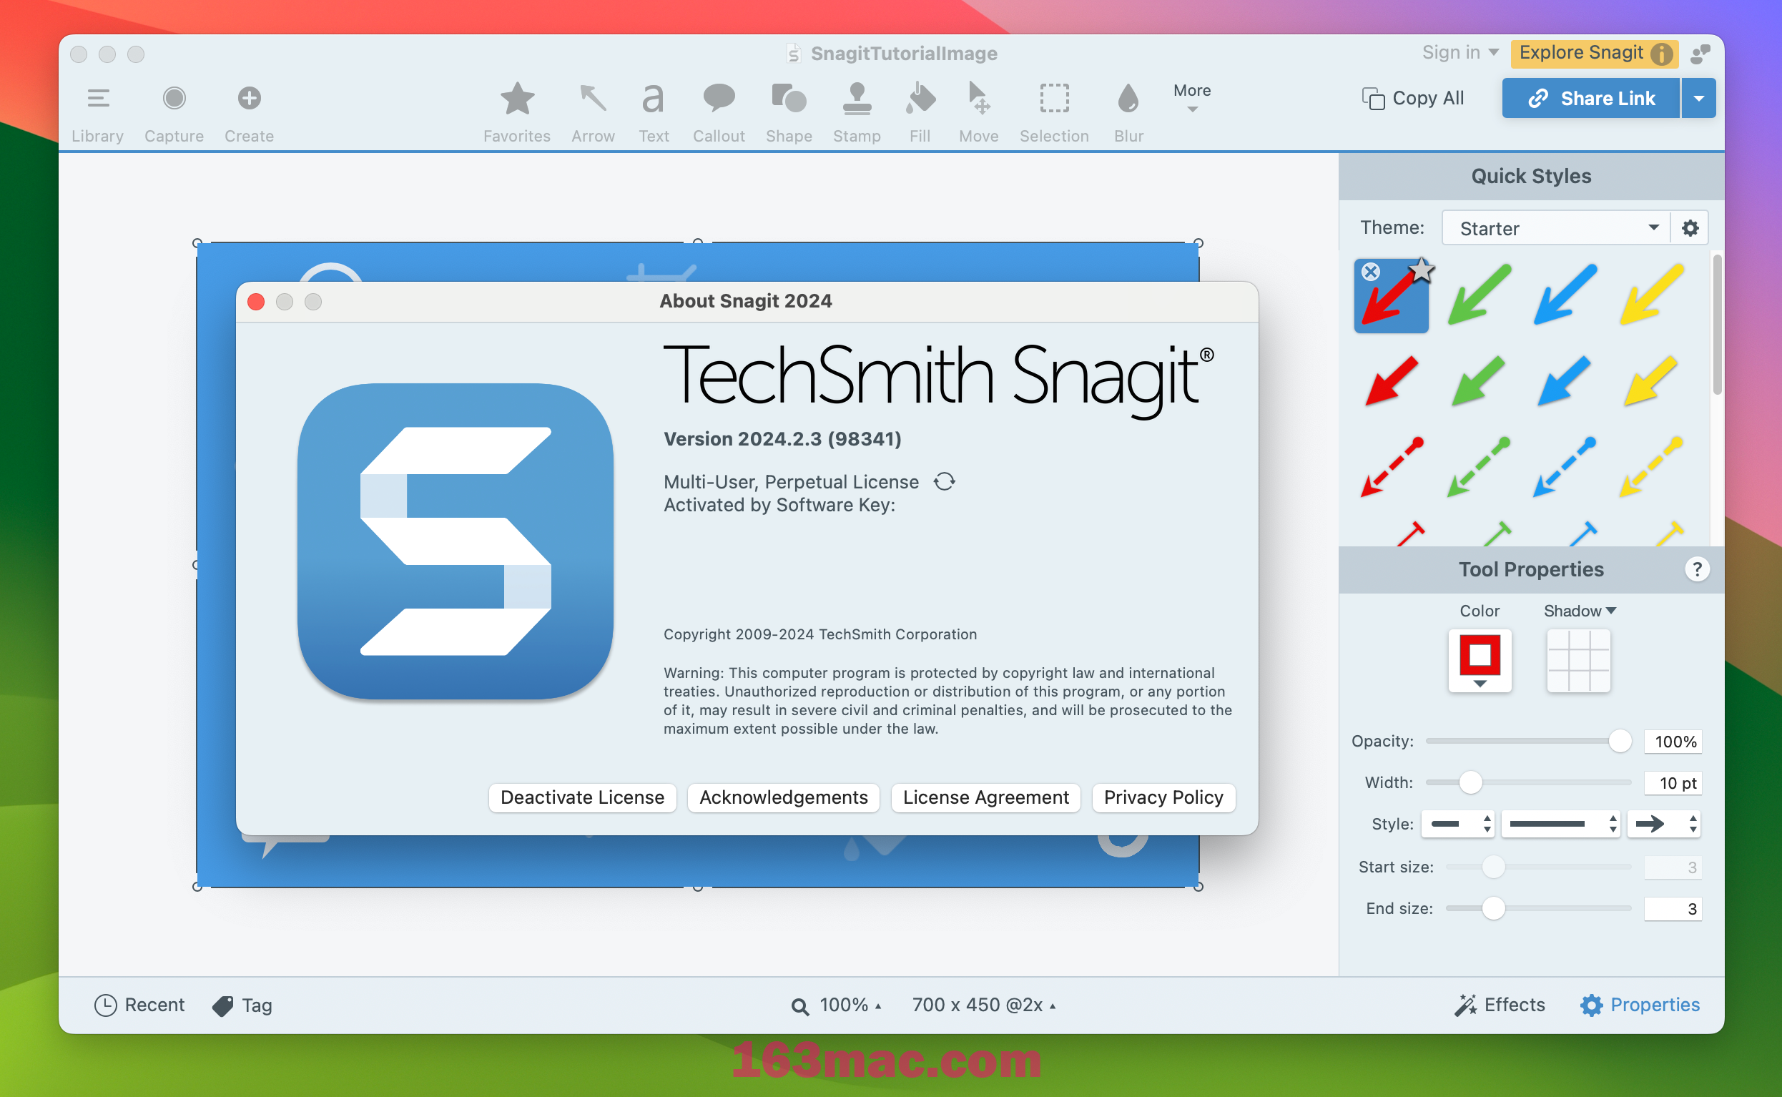Choose the green thick arrow quick style
Screen dimensions: 1782x1097
tap(1478, 380)
